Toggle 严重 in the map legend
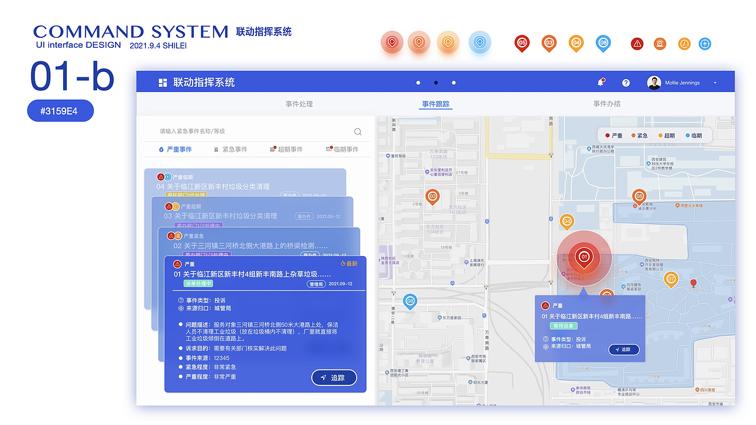Image resolution: width=756 pixels, height=425 pixels. [614, 136]
